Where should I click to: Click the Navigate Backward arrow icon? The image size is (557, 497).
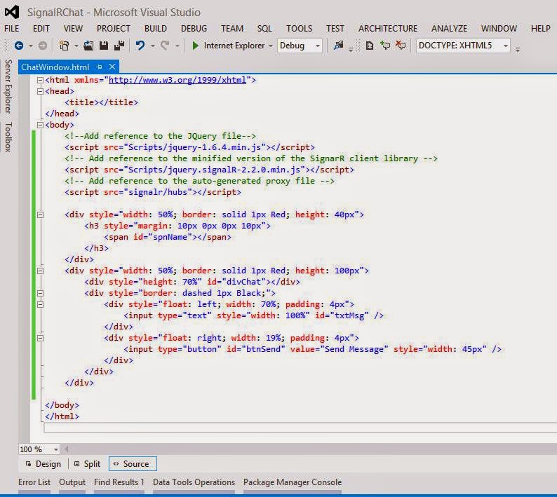point(19,46)
